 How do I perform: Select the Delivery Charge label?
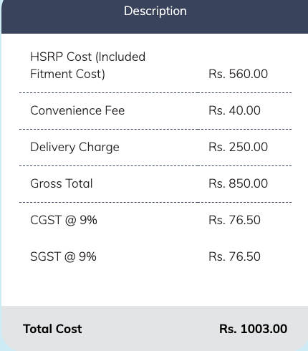pos(74,147)
